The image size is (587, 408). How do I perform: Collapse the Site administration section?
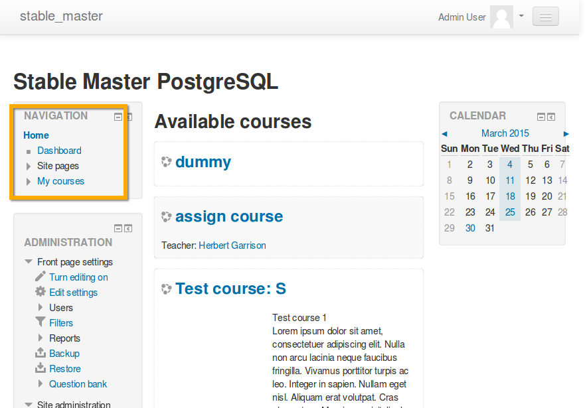point(29,404)
